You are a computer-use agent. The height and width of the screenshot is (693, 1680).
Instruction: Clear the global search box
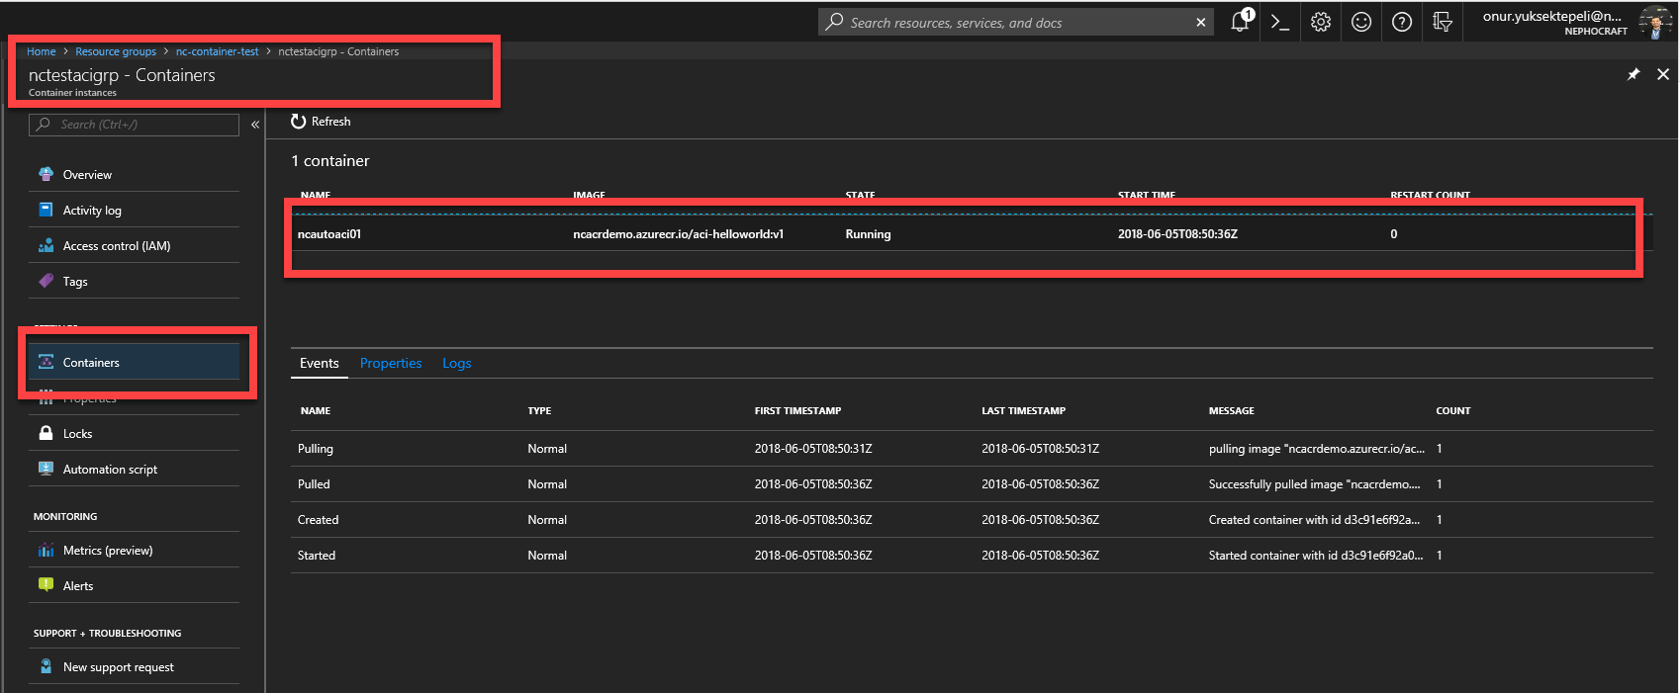point(1201,22)
